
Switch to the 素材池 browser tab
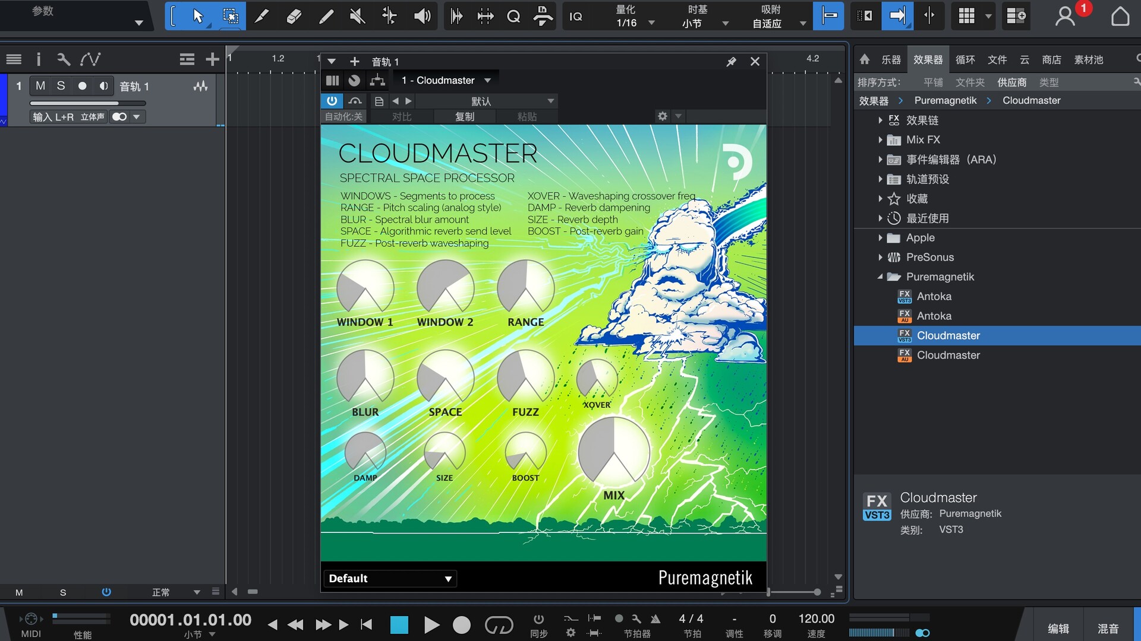point(1088,59)
